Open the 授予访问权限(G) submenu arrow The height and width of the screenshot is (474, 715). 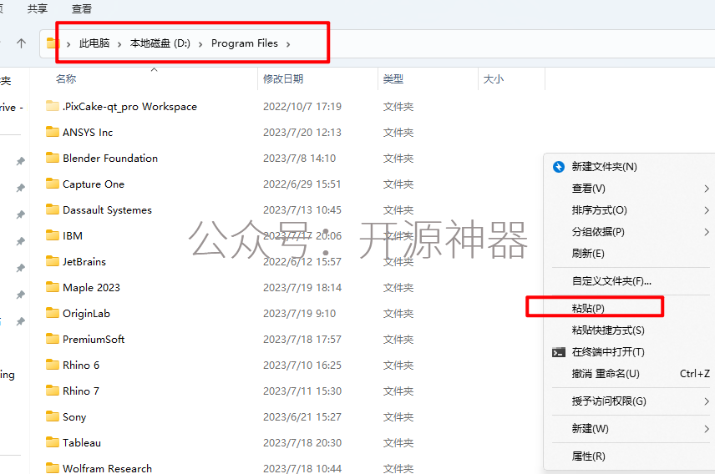[707, 401]
